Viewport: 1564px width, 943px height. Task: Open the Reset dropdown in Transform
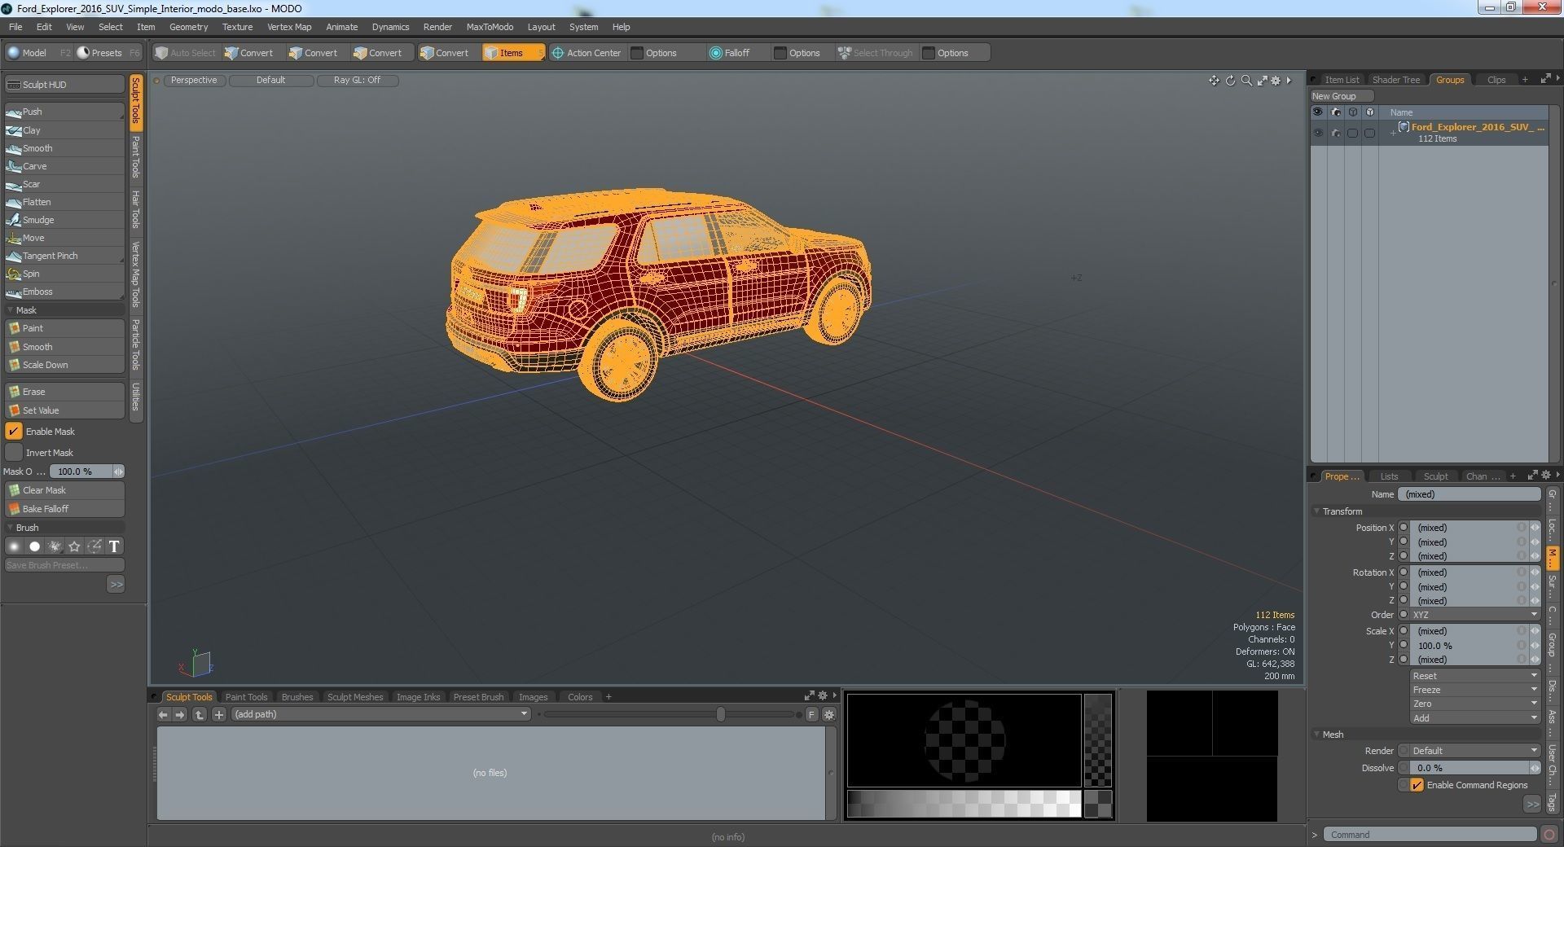[1474, 676]
